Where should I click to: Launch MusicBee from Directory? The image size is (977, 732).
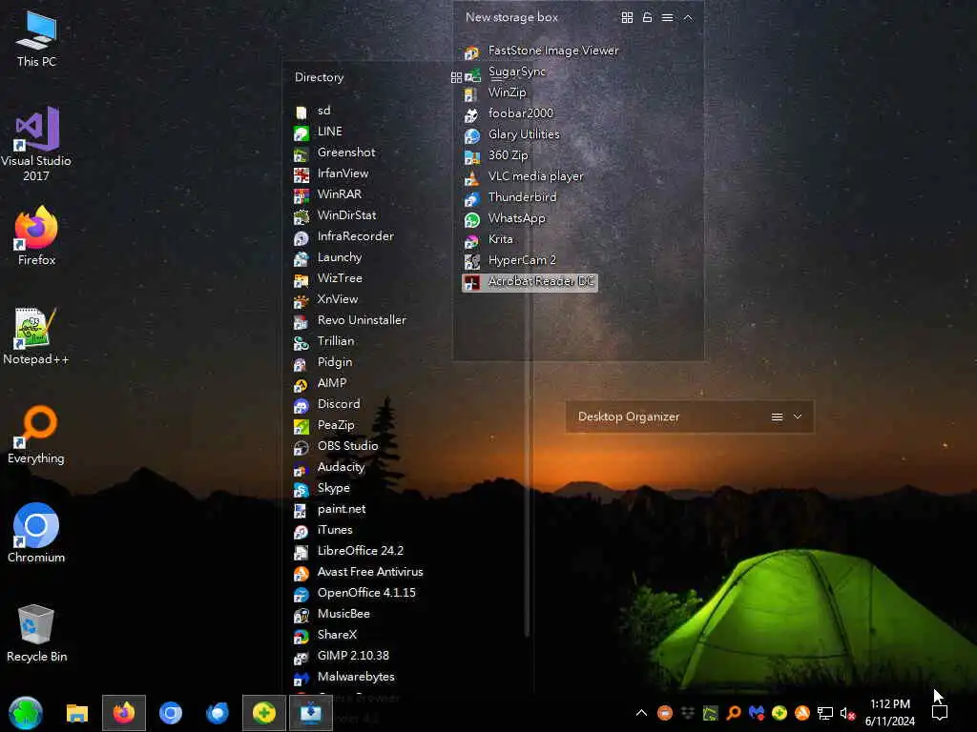tap(332, 615)
